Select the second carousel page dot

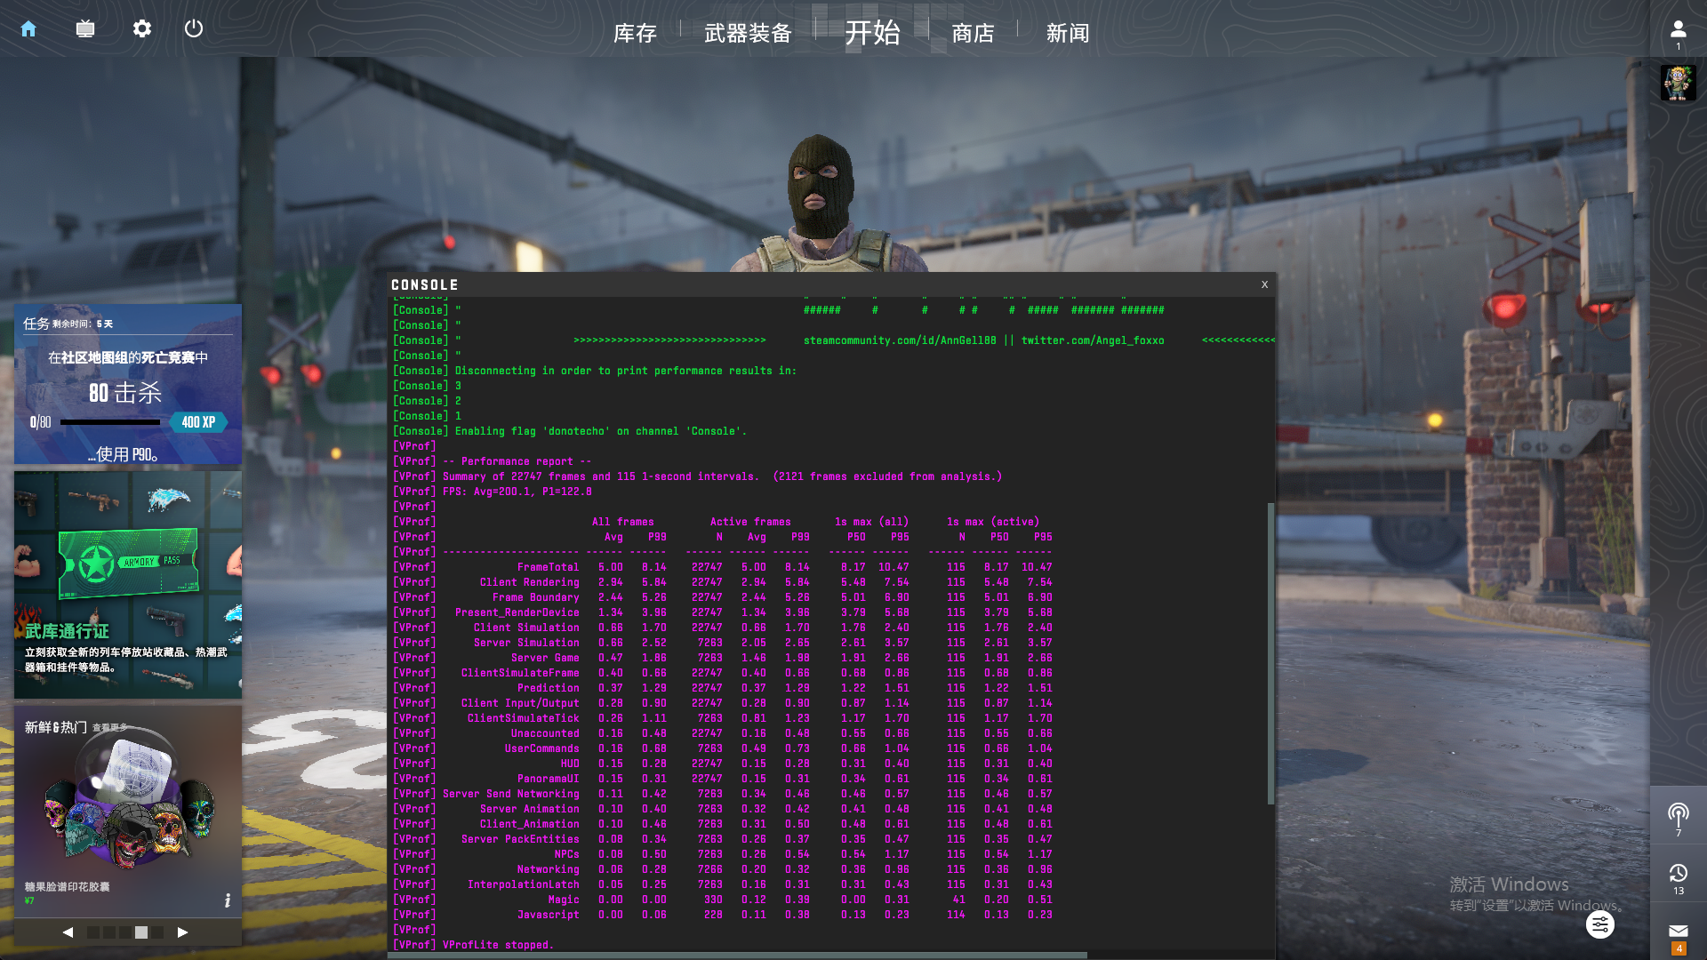coord(109,932)
